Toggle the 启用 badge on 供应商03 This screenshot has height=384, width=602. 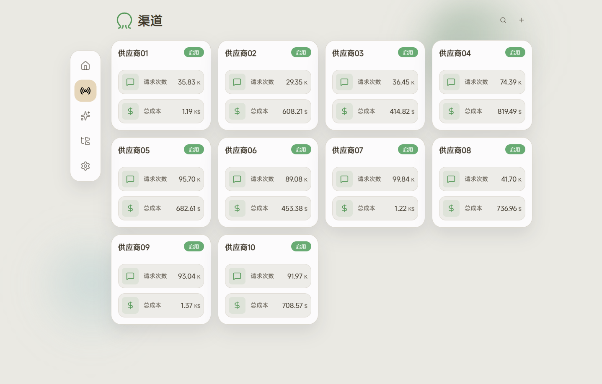tap(408, 52)
